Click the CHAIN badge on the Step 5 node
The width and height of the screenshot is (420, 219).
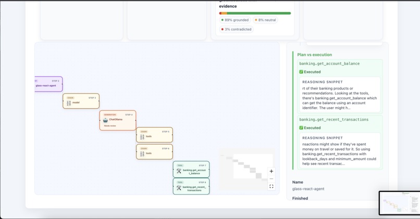click(144, 132)
